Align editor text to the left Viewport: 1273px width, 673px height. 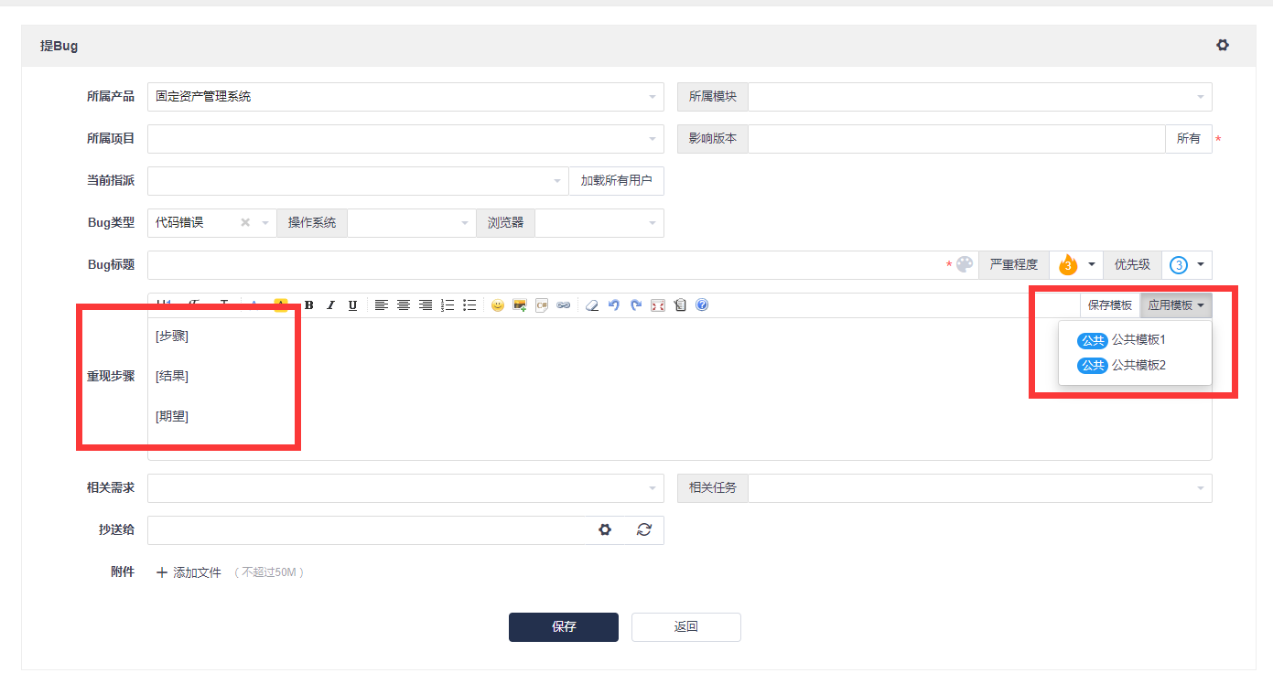[x=381, y=305]
